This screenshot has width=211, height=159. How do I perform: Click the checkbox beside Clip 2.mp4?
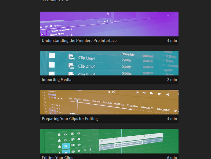52,65
